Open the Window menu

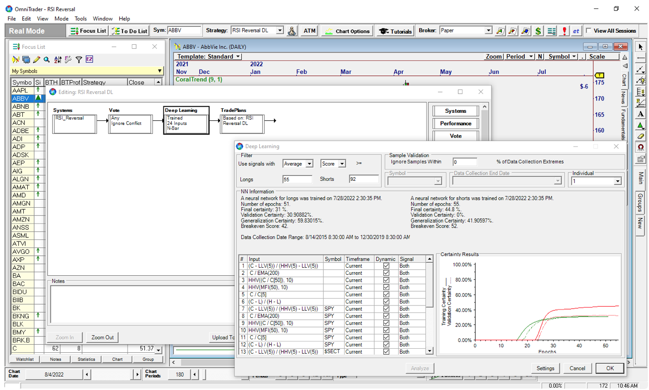[103, 18]
